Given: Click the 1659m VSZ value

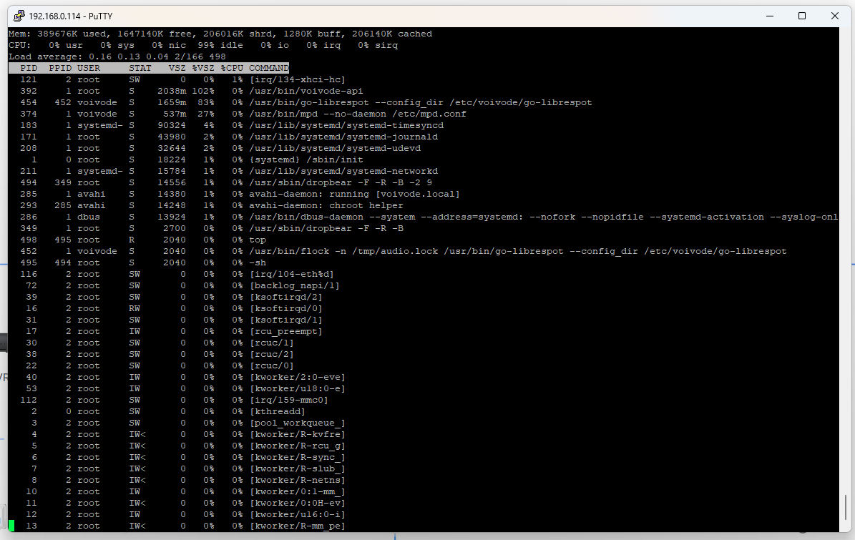Looking at the screenshot, I should (171, 102).
